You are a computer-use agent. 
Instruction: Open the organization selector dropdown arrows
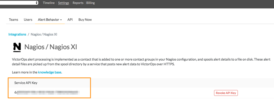pos(36,3)
